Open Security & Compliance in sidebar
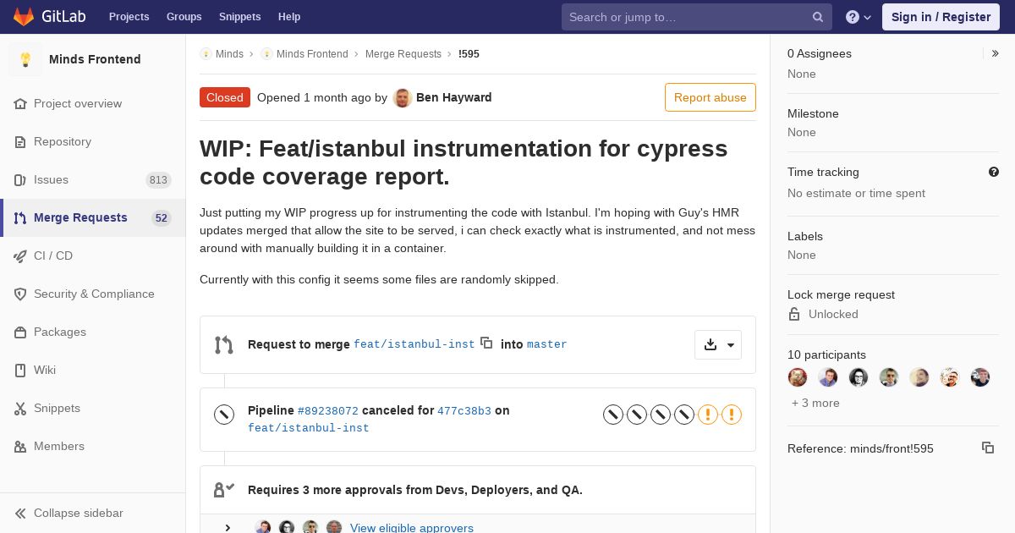 (92, 294)
